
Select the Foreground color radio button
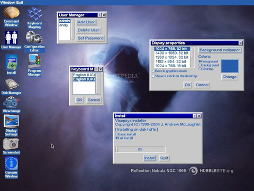[x=200, y=61]
